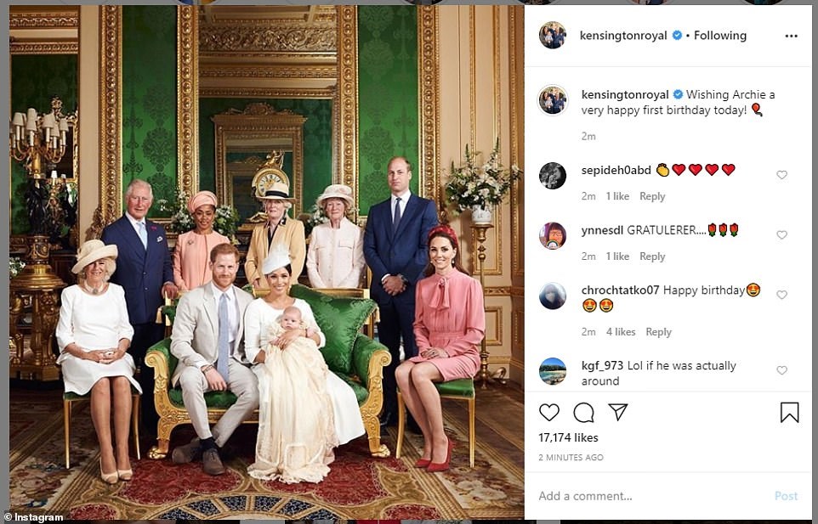Open chrochtatko07's profile avatar

[553, 296]
